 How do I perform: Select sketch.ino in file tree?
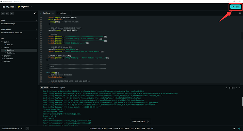pos(19,50)
